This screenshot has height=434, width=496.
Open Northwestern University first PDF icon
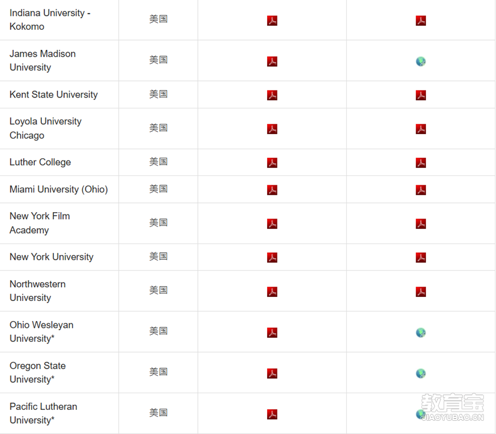pyautogui.click(x=272, y=292)
